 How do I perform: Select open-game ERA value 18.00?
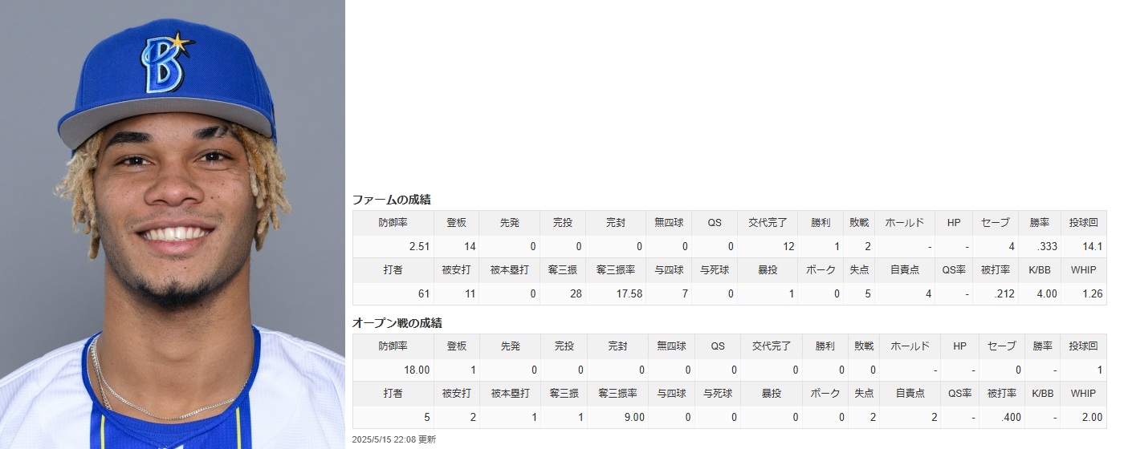(x=416, y=370)
